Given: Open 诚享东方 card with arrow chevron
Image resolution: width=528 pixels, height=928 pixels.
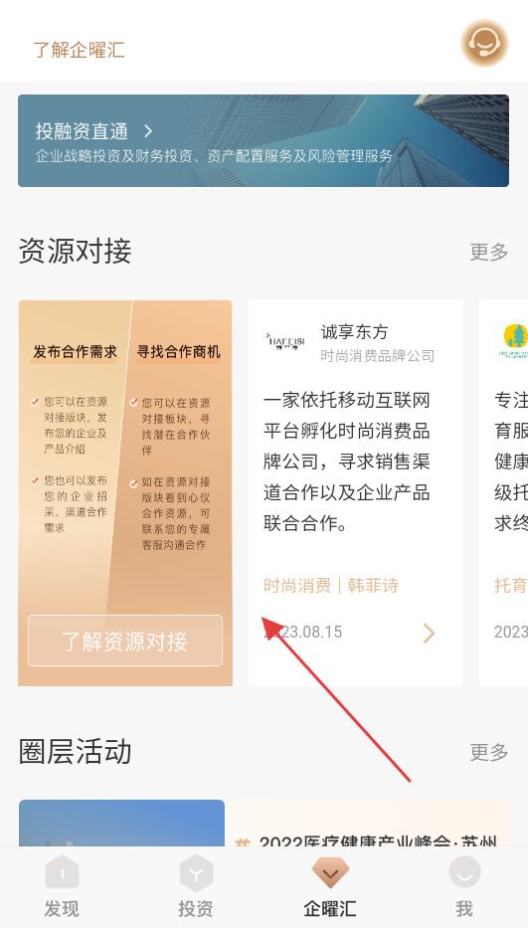Looking at the screenshot, I should (x=430, y=633).
